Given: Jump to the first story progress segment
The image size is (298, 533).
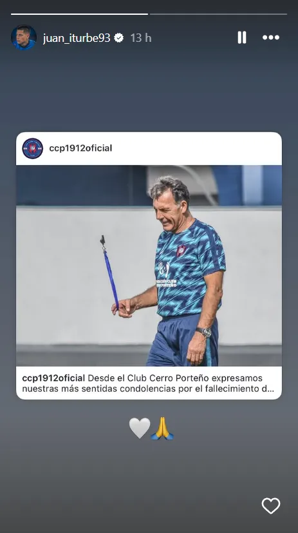Looking at the screenshot, I should tap(79, 14).
